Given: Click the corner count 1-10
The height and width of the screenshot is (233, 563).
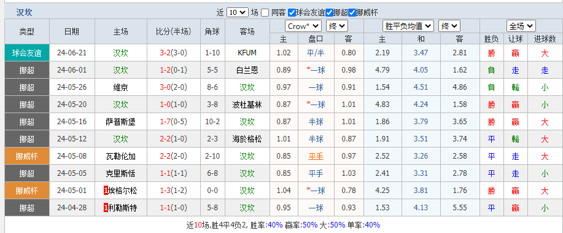Looking at the screenshot, I should point(212,53).
